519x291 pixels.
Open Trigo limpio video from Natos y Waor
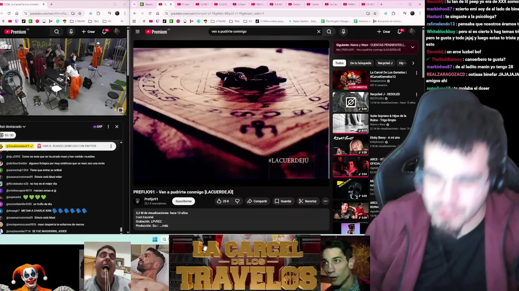coord(350,123)
